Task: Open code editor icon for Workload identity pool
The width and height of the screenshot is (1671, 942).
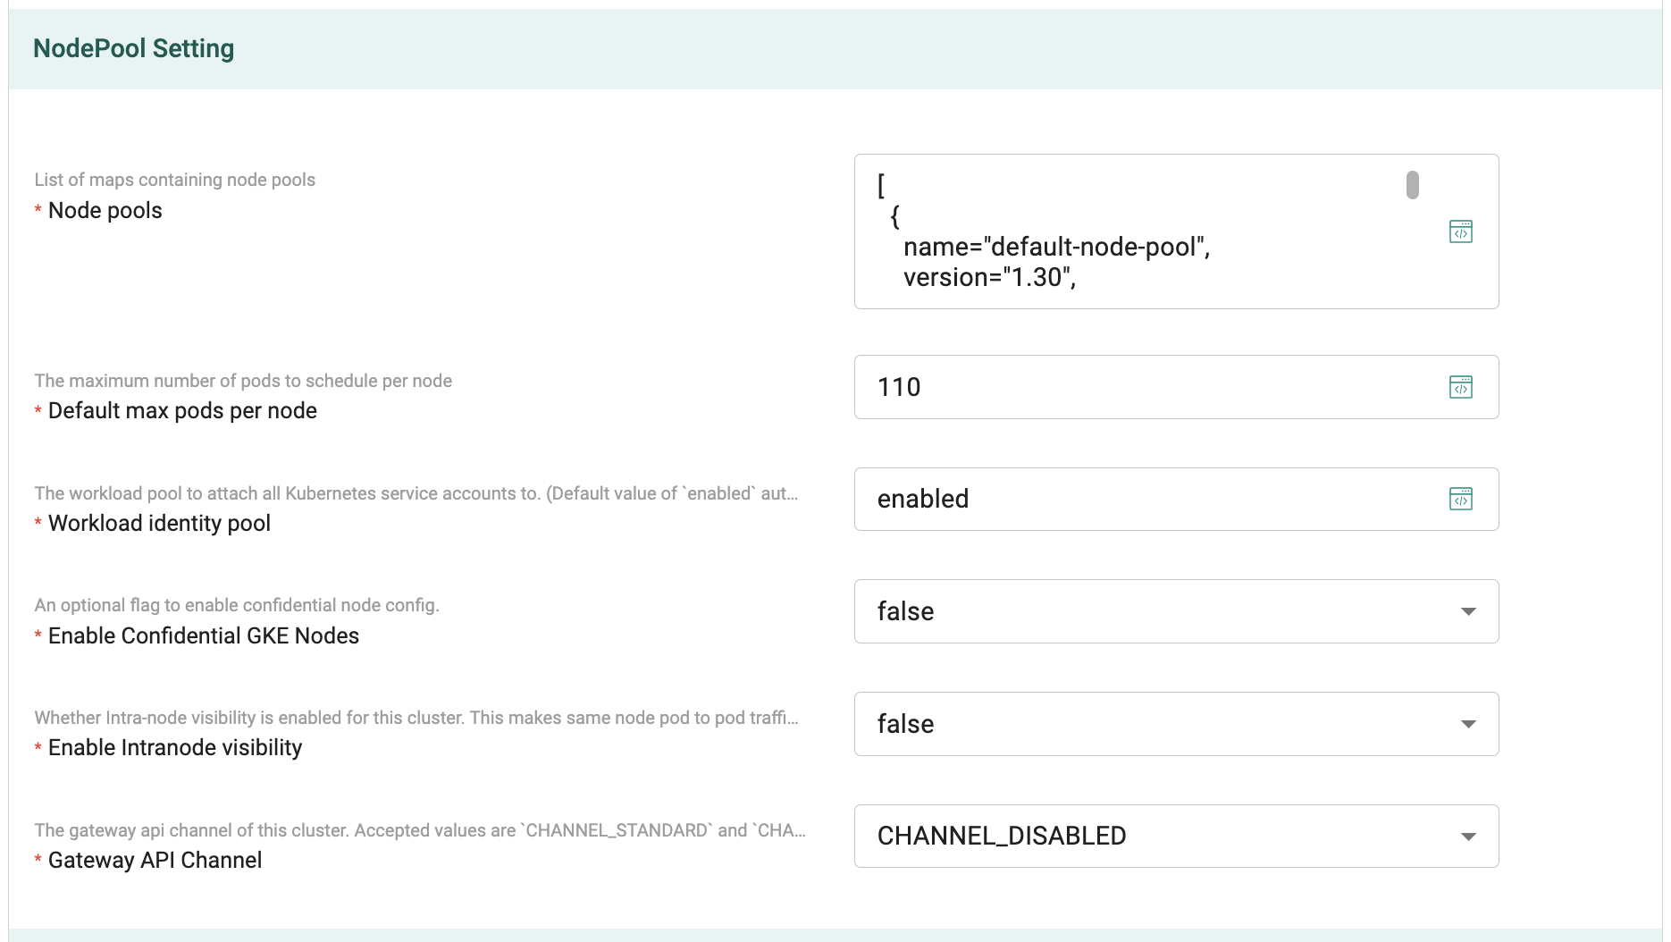Action: [1460, 499]
